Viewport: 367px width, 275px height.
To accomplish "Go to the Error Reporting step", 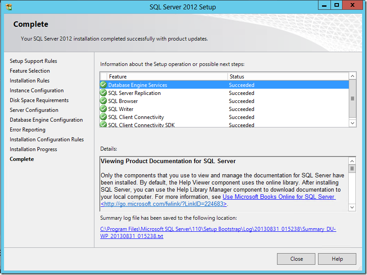I will (27, 130).
